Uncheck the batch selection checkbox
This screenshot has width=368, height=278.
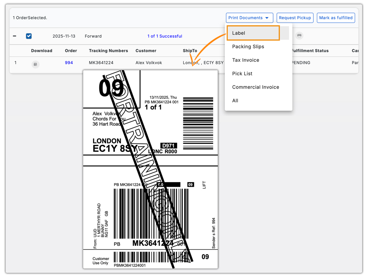[x=29, y=36]
